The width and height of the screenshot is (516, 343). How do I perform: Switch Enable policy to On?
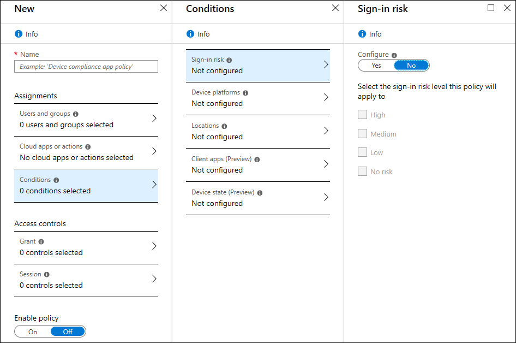pyautogui.click(x=33, y=332)
